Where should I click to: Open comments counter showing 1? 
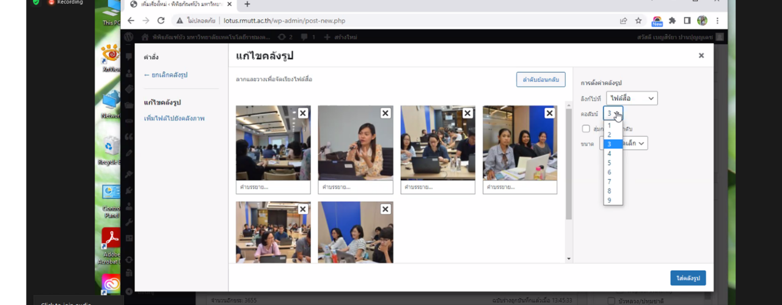click(x=308, y=37)
